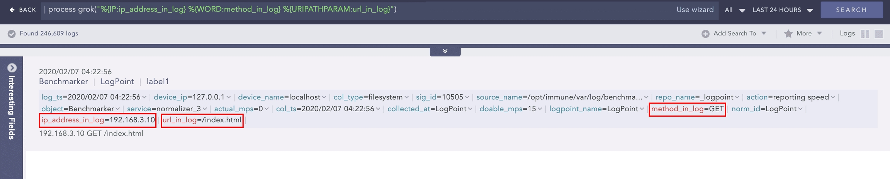Viewport: 890px width, 179px height.
Task: Collapse the search panel with double chevron
Action: 445,51
